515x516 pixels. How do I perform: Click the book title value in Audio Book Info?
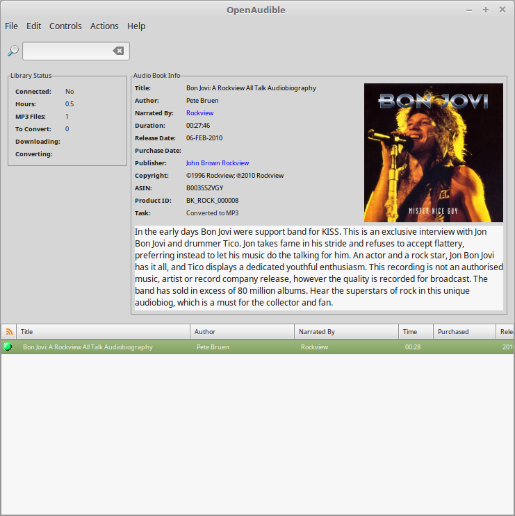pos(251,88)
